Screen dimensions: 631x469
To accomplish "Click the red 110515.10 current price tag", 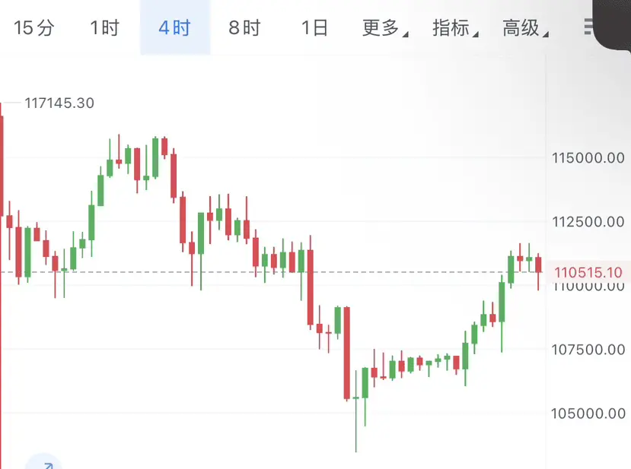I will (x=588, y=272).
